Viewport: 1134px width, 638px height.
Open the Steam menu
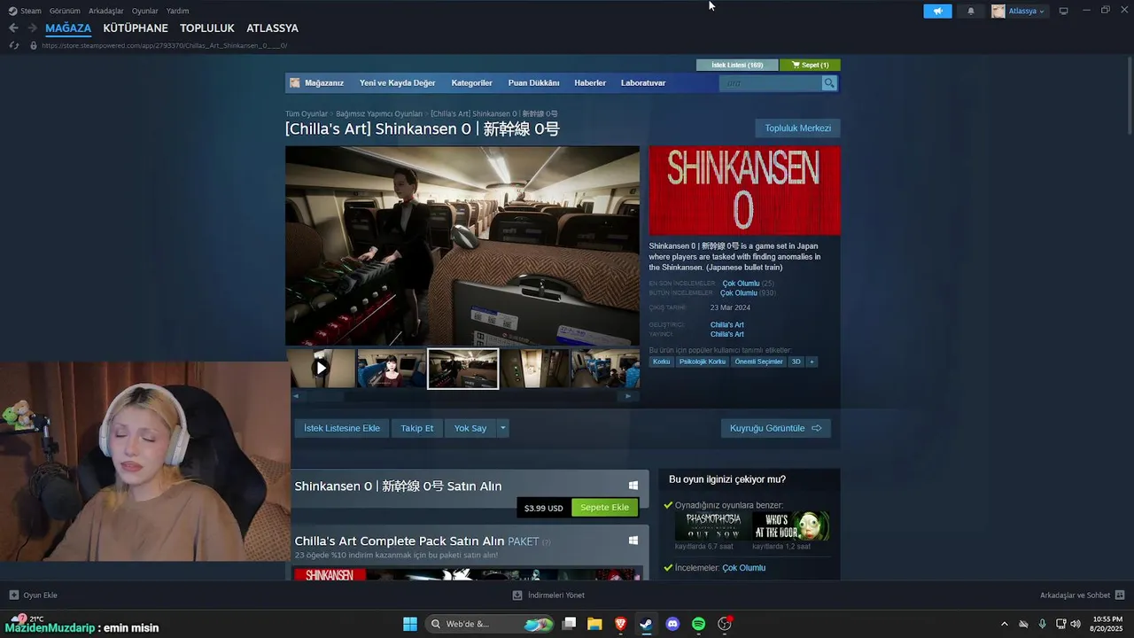point(25,11)
